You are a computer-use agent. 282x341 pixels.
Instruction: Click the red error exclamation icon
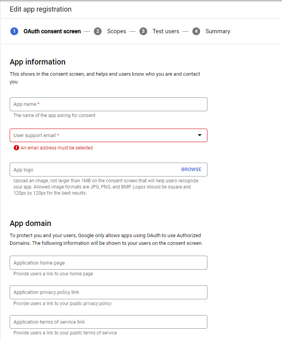[16, 148]
